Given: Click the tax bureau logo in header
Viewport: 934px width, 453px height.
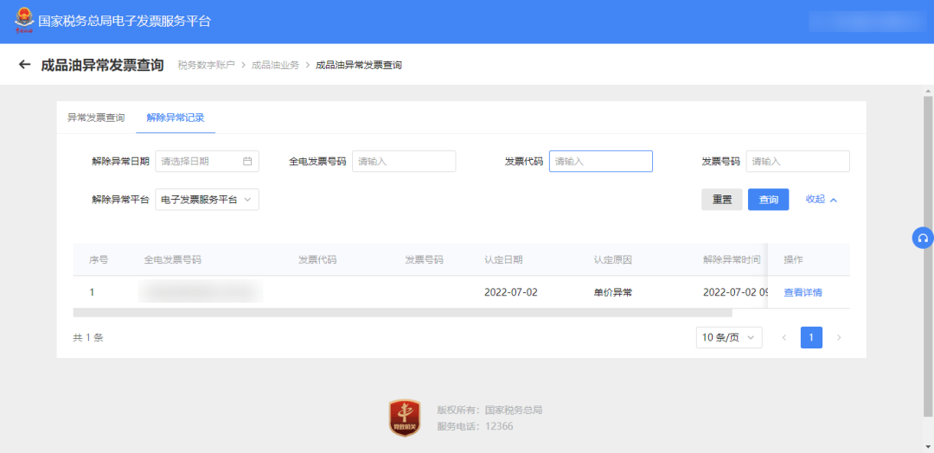Looking at the screenshot, I should click(x=24, y=21).
